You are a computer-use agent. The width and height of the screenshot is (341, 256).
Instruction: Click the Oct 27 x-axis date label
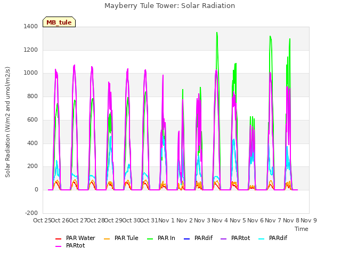[x=78, y=220]
